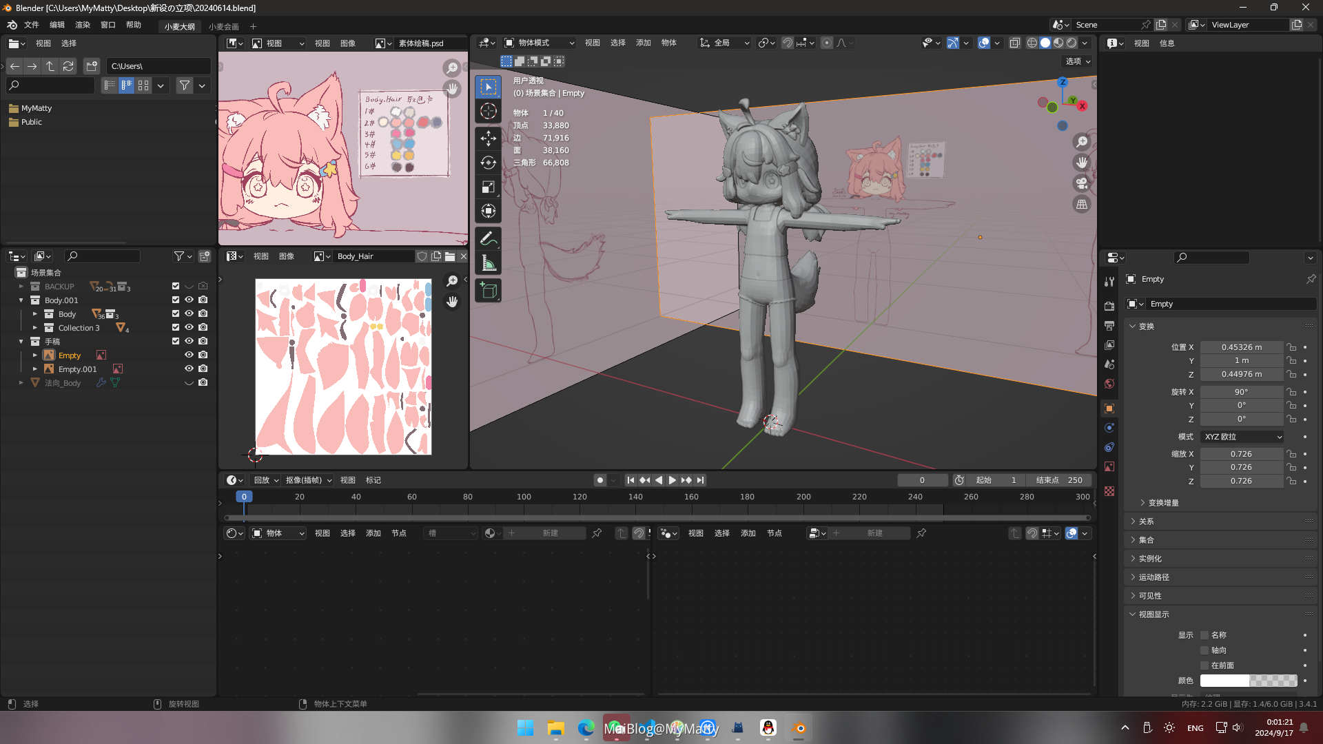Switch perspective/orthographic grid gizmo
The height and width of the screenshot is (744, 1323).
(x=1082, y=205)
